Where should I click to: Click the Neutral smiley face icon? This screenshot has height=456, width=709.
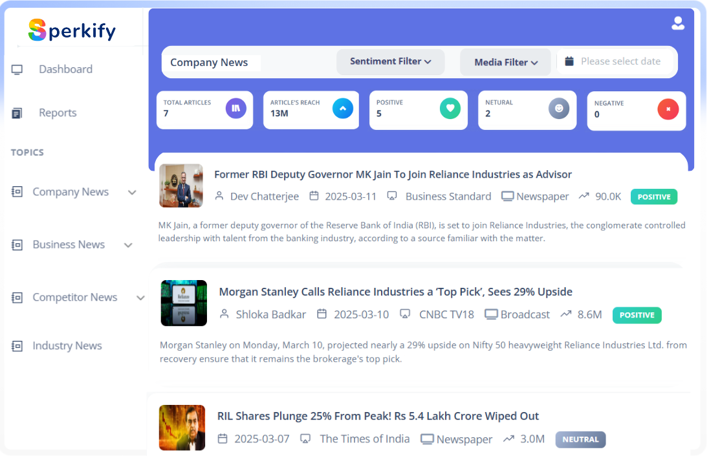tap(559, 109)
